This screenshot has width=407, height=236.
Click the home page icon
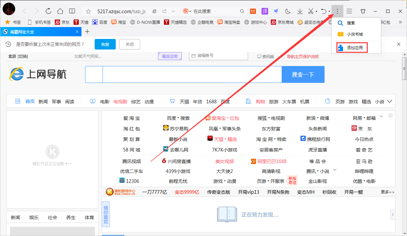[60, 11]
